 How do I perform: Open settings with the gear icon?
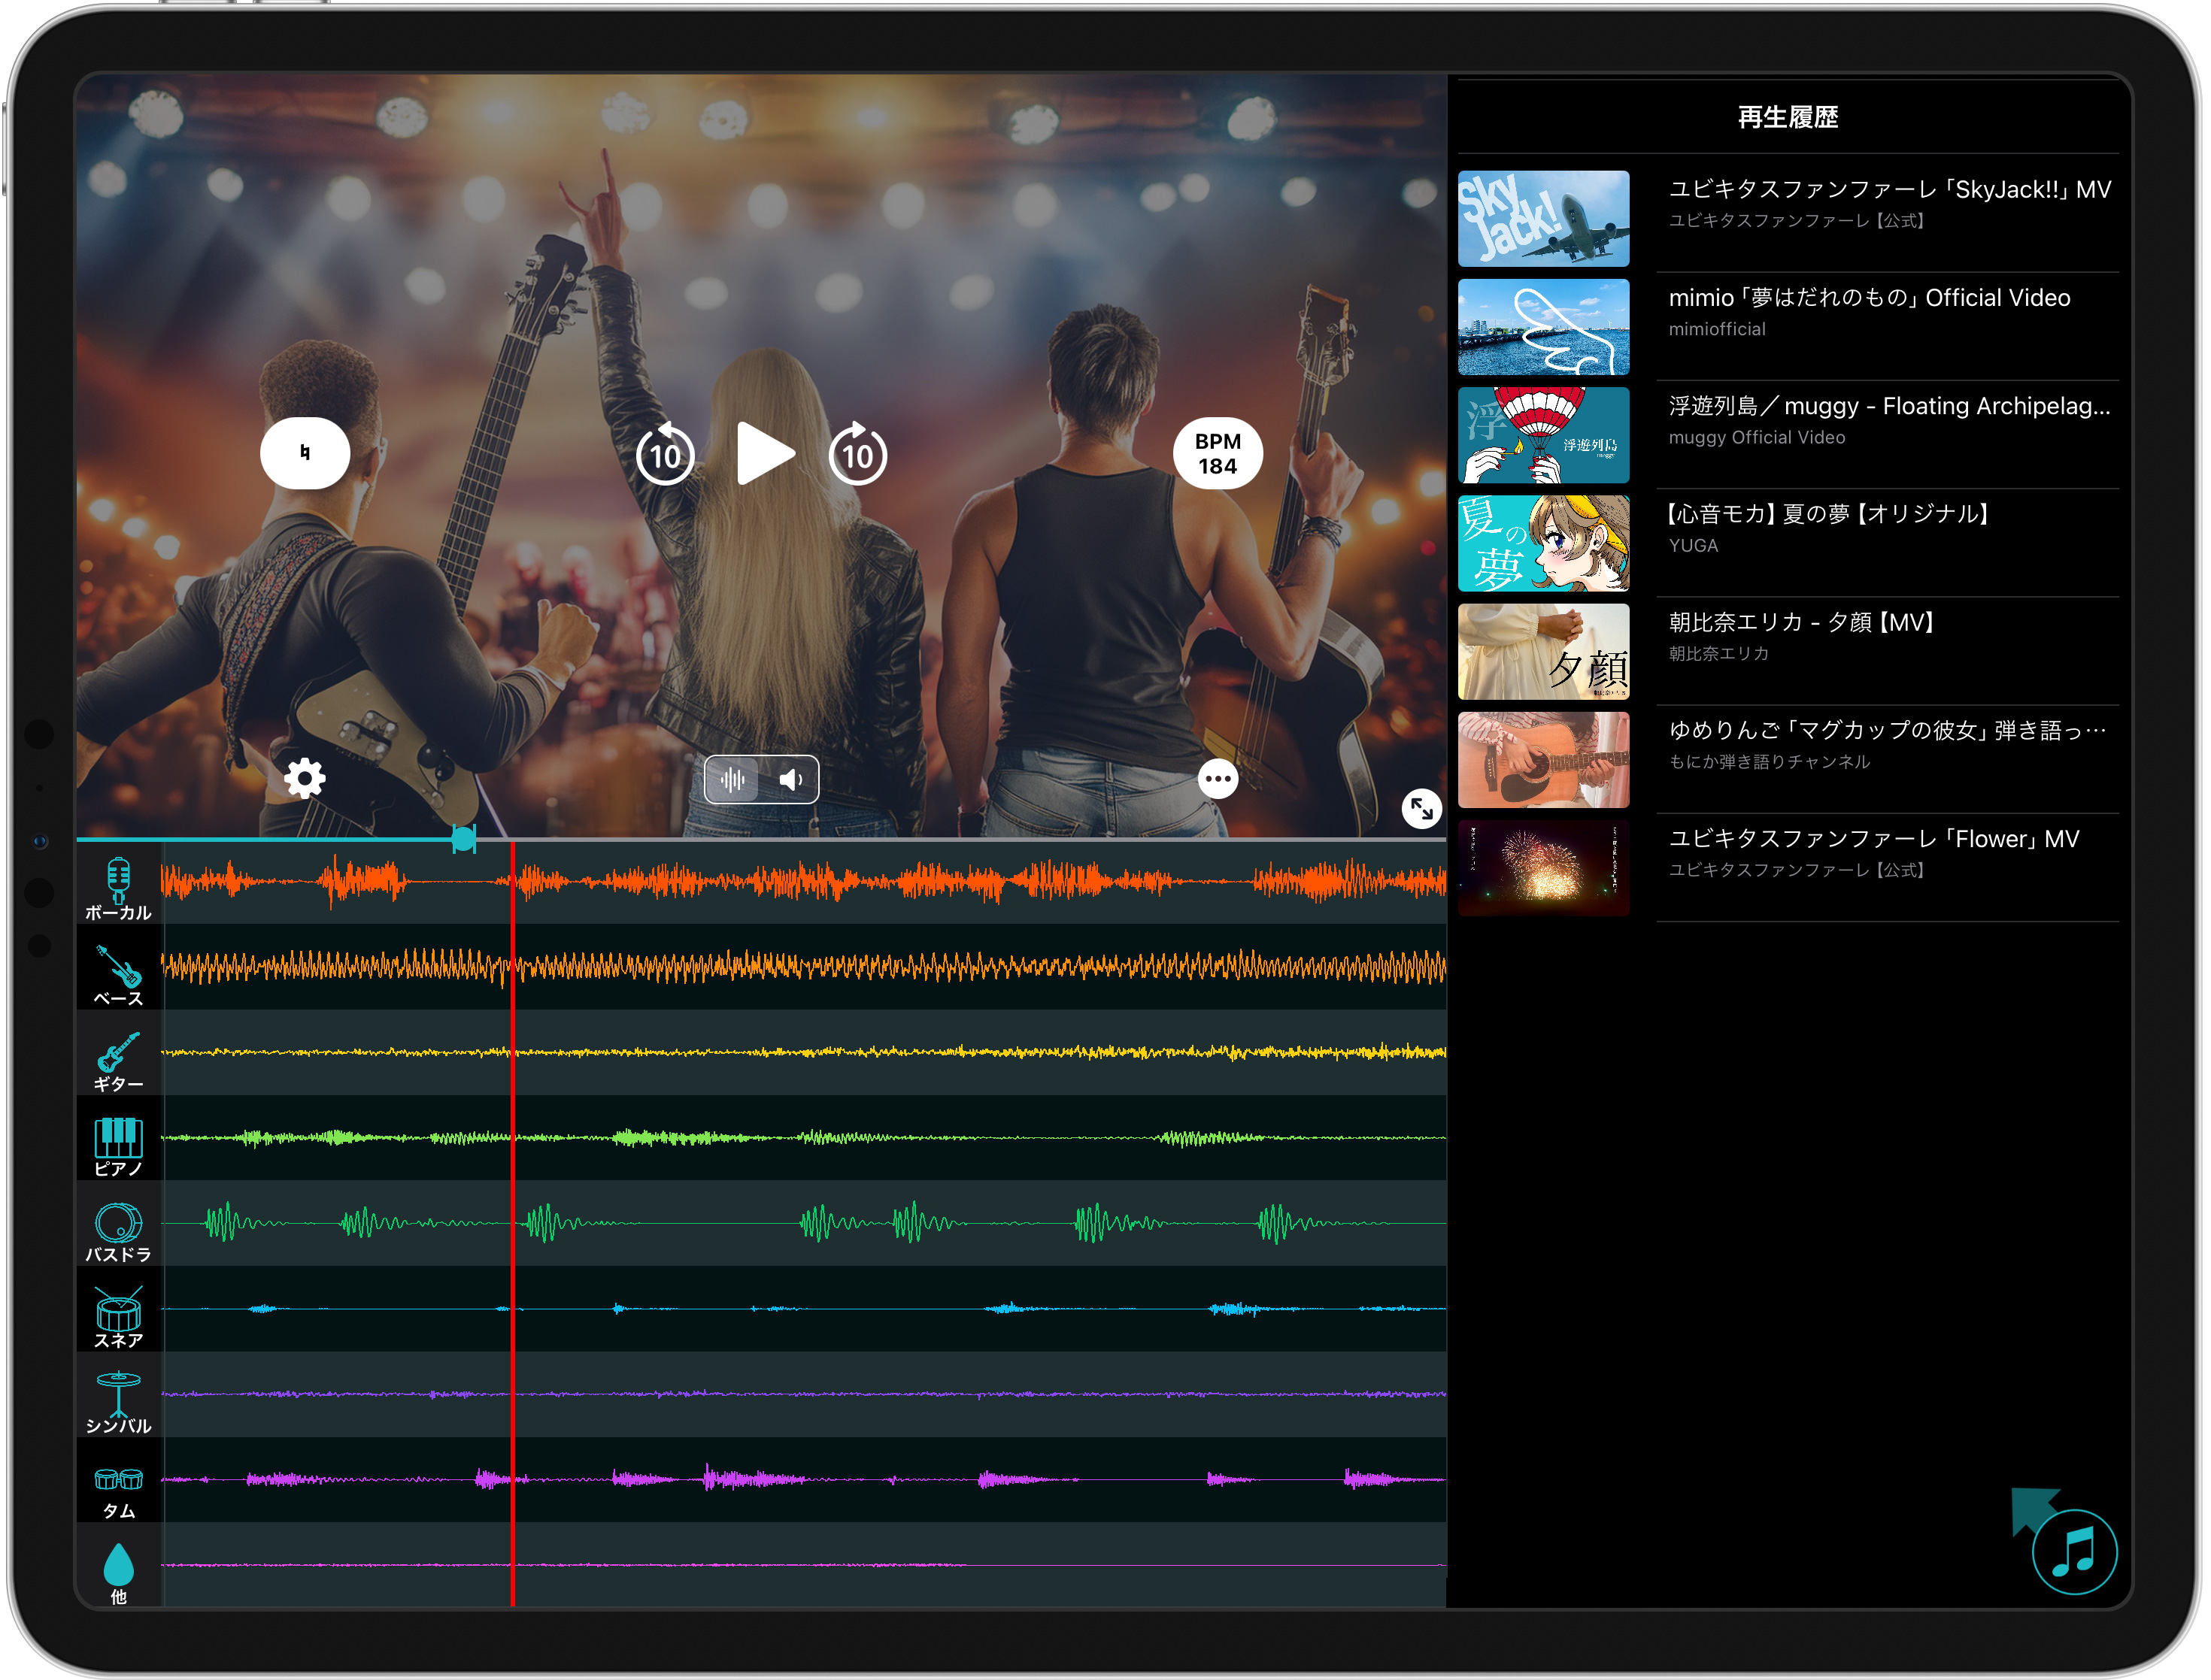[x=304, y=779]
